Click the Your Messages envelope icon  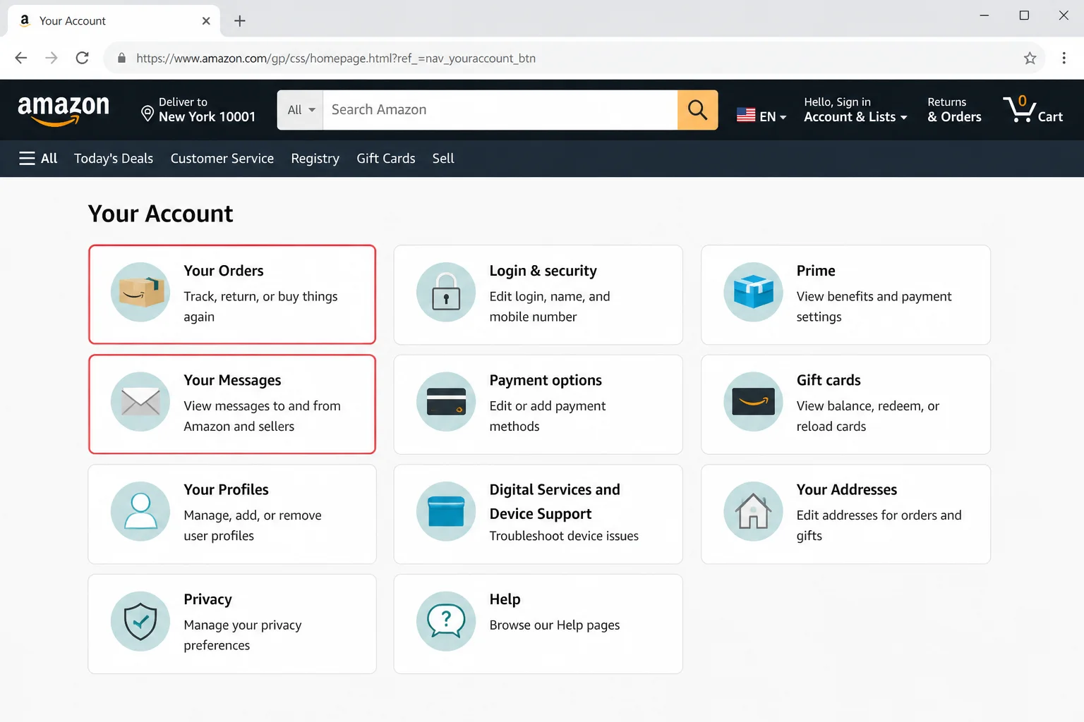140,402
